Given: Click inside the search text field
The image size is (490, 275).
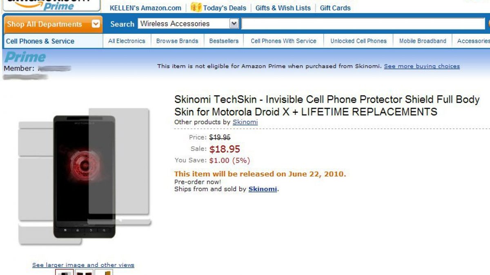Looking at the screenshot, I should (x=363, y=24).
